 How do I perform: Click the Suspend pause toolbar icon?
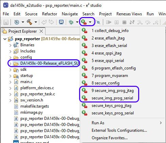tap(116, 22)
